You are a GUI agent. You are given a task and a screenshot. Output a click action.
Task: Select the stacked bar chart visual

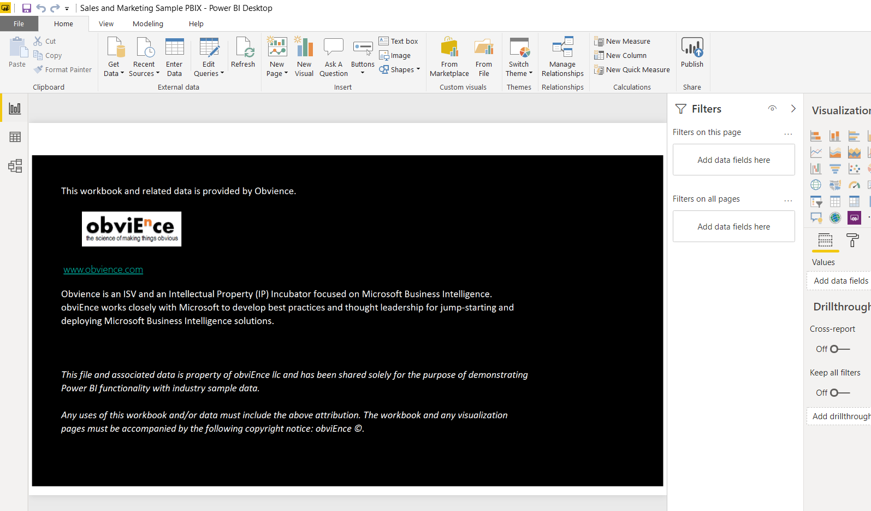coord(816,136)
